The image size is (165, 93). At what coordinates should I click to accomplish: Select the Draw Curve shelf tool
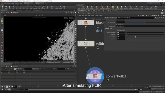(35, 7)
